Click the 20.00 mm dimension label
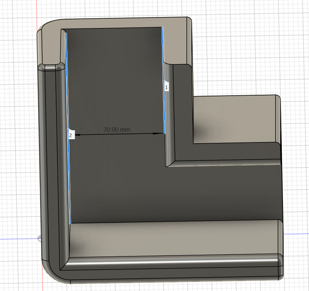The width and height of the screenshot is (309, 291). tap(117, 130)
